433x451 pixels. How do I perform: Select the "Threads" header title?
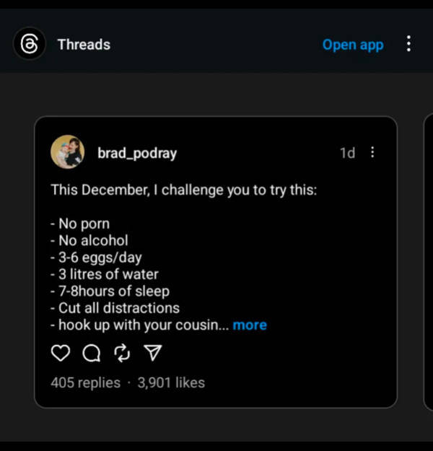(x=84, y=44)
